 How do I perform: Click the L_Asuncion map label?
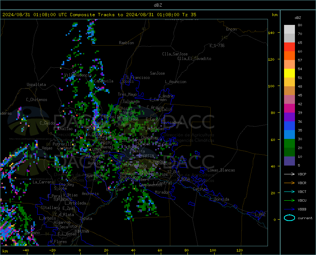[x=176, y=82]
